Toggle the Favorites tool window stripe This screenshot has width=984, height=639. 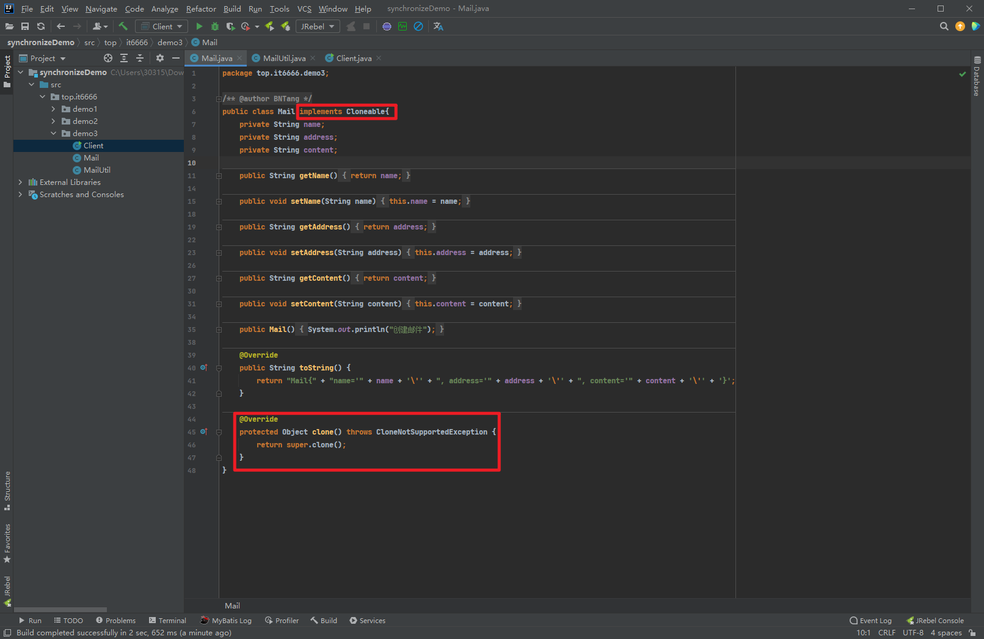click(7, 543)
